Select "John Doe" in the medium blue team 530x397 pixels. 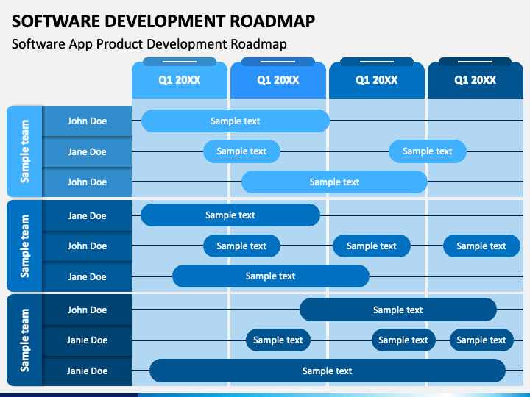pos(87,246)
